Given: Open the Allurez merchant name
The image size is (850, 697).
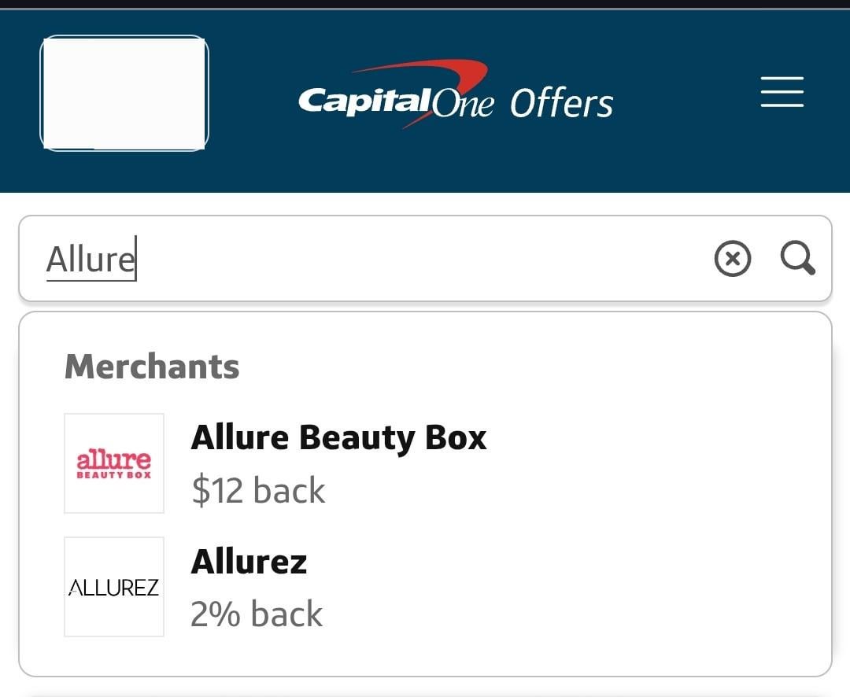Looking at the screenshot, I should [249, 562].
